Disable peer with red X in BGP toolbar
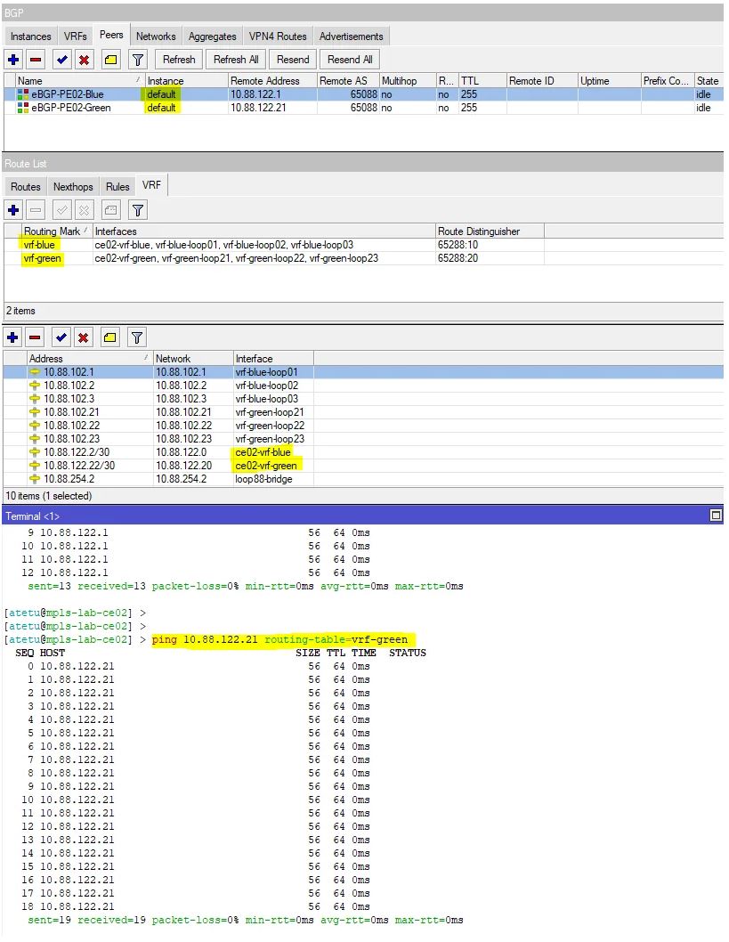 (x=84, y=60)
